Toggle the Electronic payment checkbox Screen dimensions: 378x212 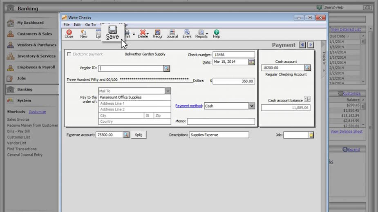tap(69, 54)
